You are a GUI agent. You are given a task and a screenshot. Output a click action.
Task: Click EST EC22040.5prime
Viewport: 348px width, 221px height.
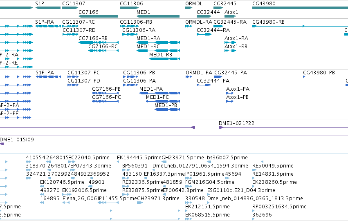(x=72, y=162)
